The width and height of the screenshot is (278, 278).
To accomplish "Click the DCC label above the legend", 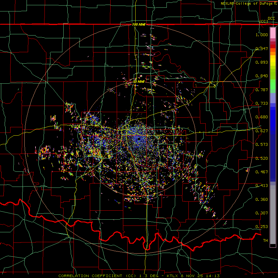I will (x=271, y=19).
